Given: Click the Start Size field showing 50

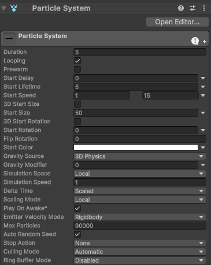Looking at the screenshot, I should click(136, 113).
